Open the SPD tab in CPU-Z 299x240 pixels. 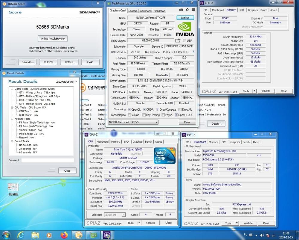126,142
